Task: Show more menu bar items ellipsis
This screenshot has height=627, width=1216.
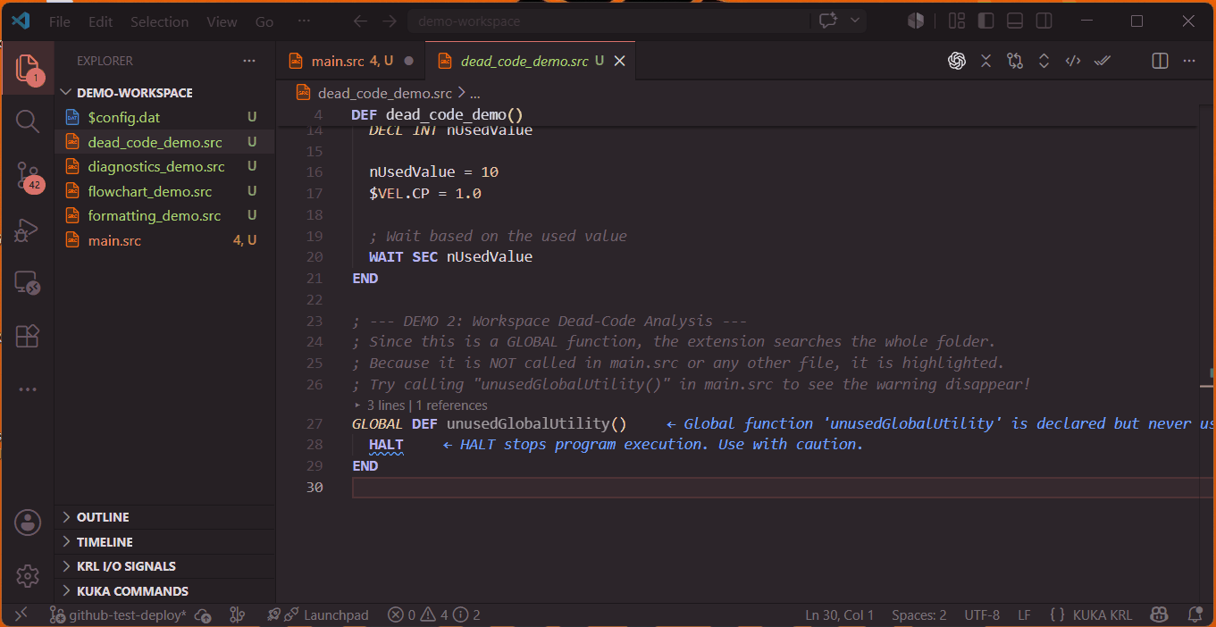Action: pyautogui.click(x=304, y=21)
